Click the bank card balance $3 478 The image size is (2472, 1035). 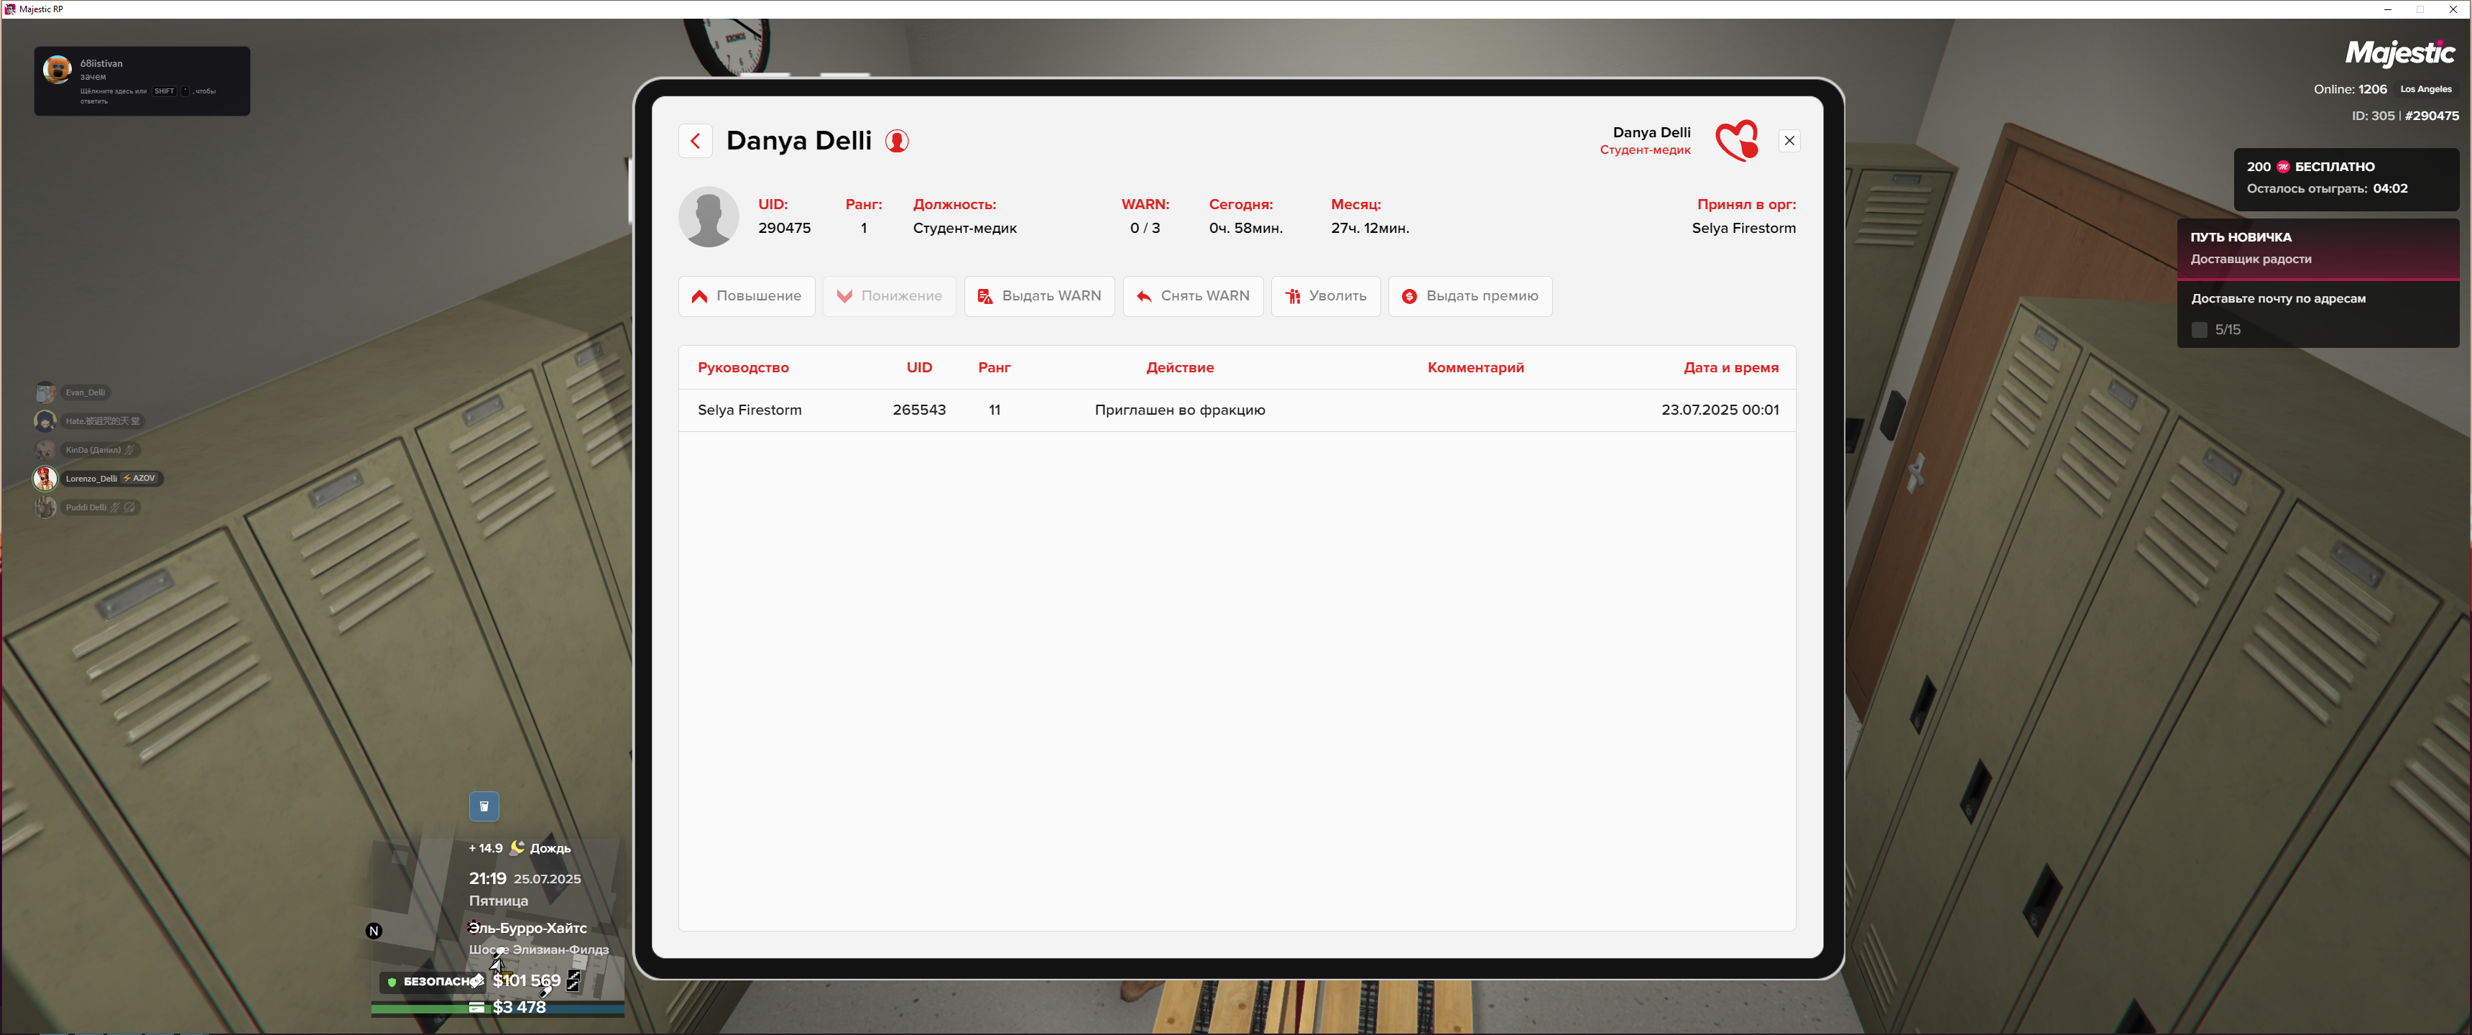tap(519, 1007)
